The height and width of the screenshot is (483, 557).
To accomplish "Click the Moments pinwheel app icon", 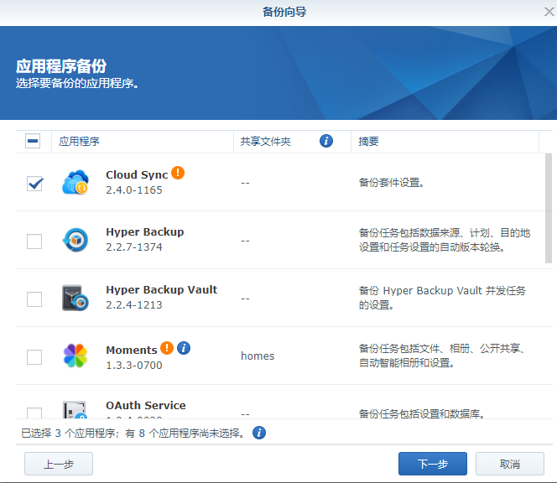I will (x=75, y=356).
